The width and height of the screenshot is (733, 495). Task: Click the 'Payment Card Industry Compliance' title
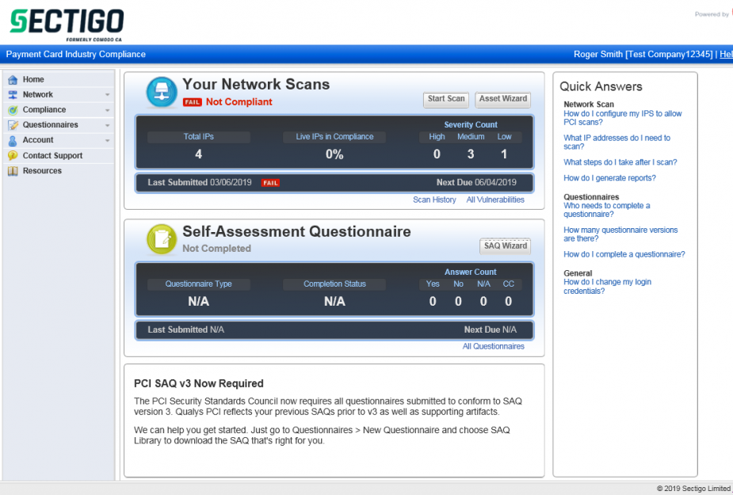click(x=76, y=54)
